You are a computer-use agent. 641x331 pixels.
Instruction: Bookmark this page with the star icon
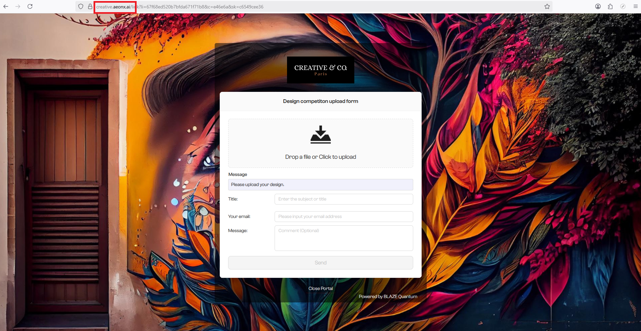point(547,6)
